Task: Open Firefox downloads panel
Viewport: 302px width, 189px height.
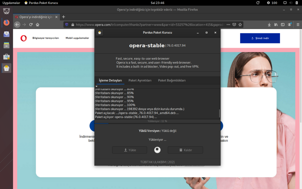Action: 269,25
